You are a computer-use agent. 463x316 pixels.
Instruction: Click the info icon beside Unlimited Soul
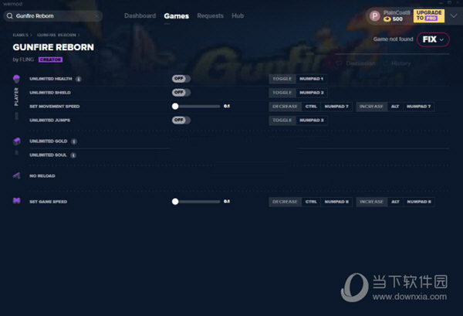pyautogui.click(x=73, y=155)
